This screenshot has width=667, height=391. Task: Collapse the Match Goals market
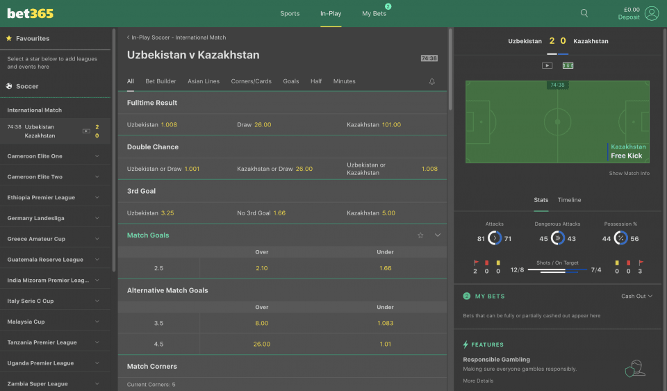[437, 235]
